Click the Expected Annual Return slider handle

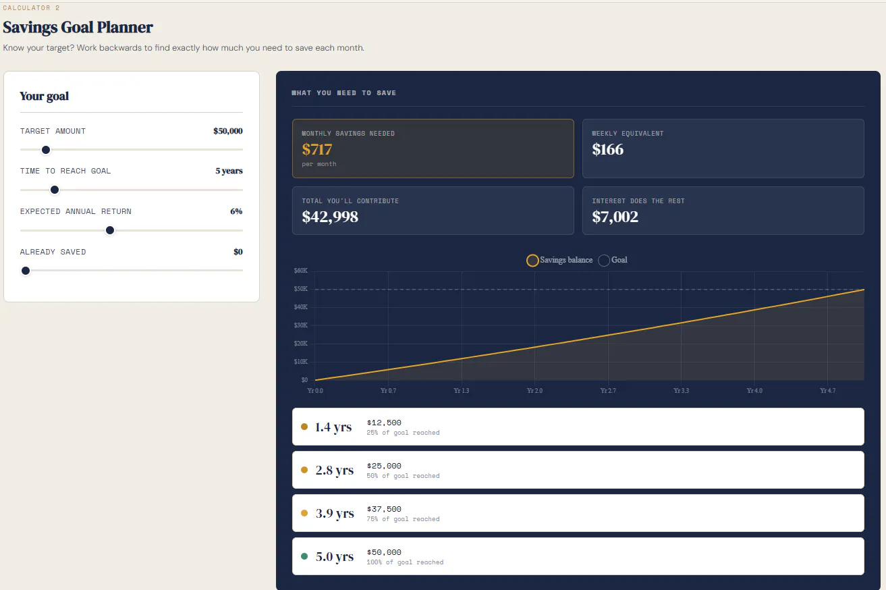[x=110, y=230]
